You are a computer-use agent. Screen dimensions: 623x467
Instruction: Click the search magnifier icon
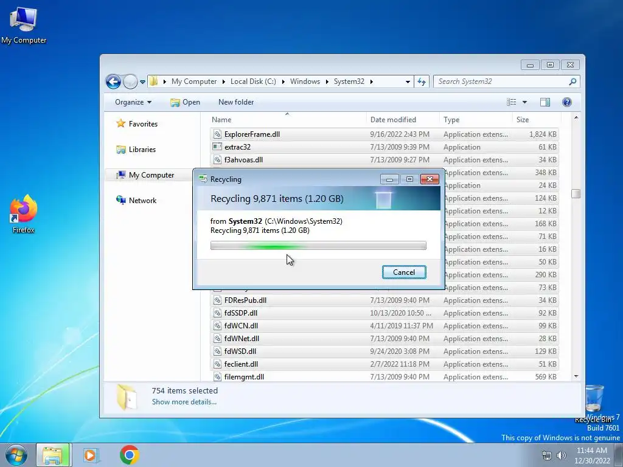573,81
